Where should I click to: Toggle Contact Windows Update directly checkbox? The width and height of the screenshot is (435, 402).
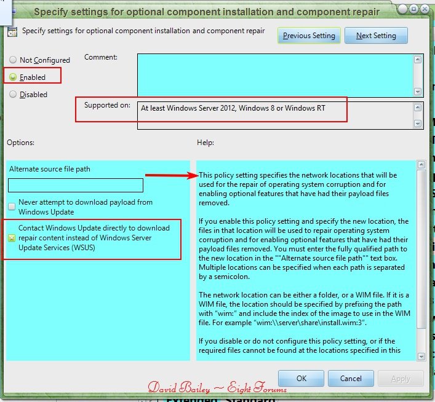click(12, 238)
